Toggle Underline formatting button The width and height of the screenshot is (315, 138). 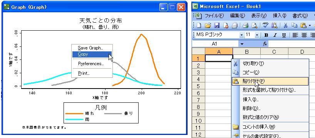point(284,35)
